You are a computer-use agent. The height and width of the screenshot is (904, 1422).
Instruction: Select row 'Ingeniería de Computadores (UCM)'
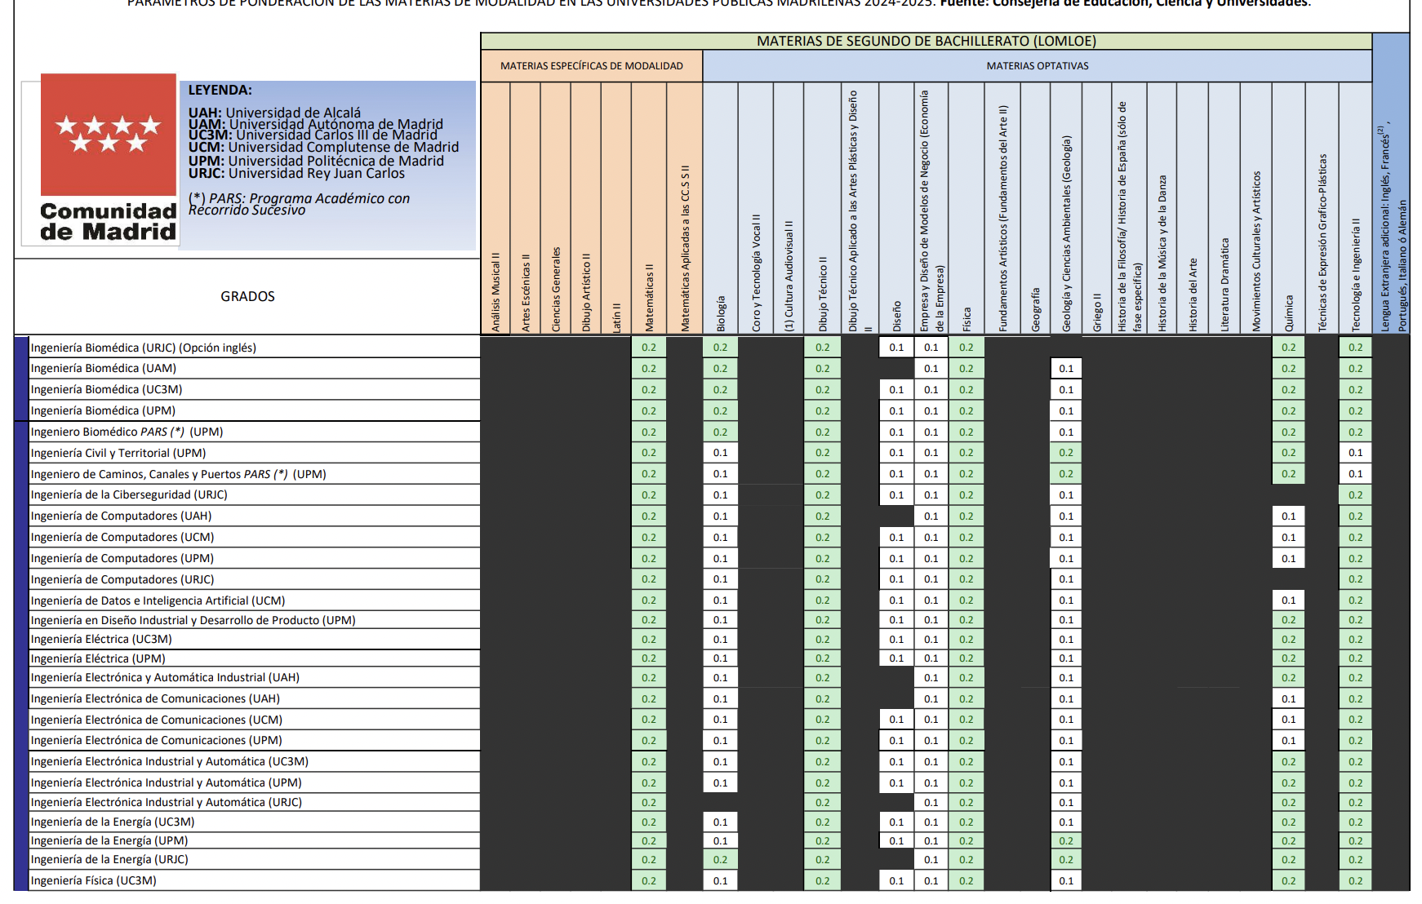point(254,537)
